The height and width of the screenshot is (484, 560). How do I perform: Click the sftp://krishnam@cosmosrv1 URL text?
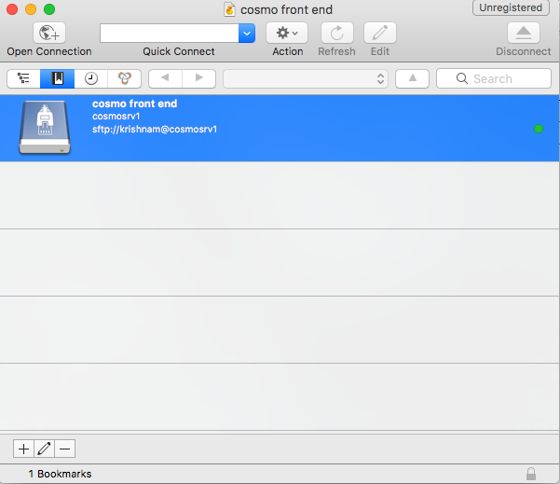(155, 130)
